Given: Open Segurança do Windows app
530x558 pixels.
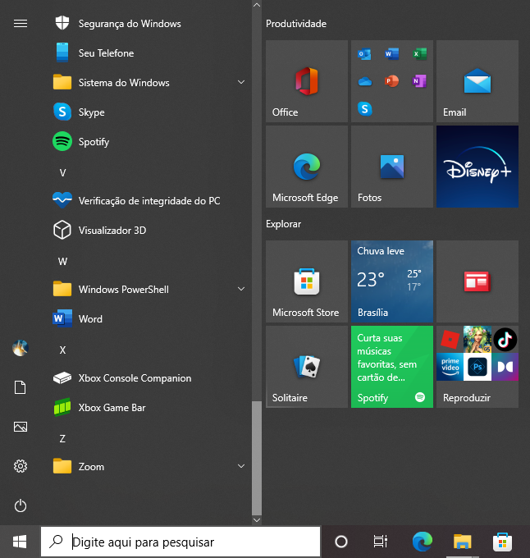Looking at the screenshot, I should (x=149, y=24).
